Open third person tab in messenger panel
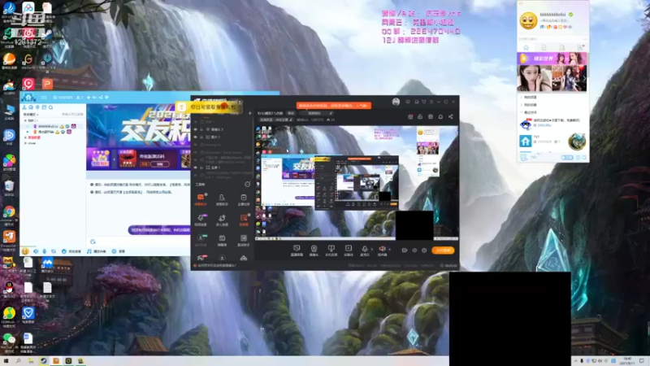 [562, 48]
